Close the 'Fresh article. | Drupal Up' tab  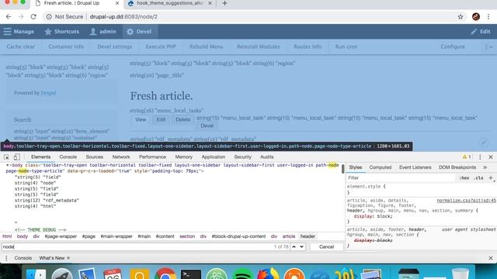pos(117,3)
